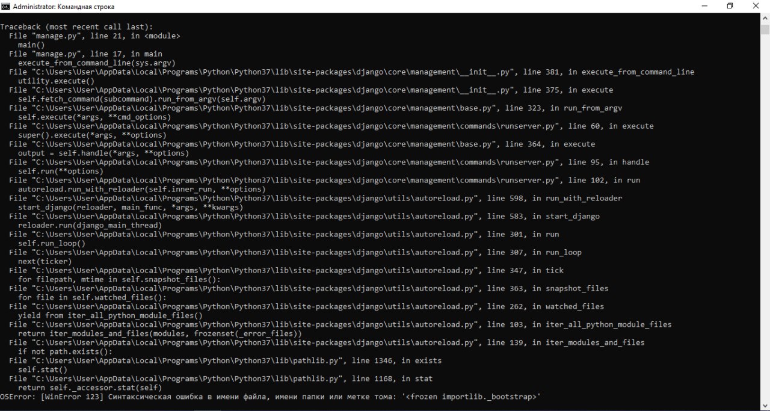
Task: Click the 'runserver.py line 60, in execute' line
Action: (x=331, y=126)
